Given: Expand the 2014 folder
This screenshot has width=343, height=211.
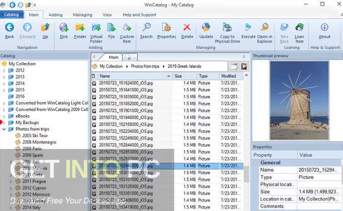Looking at the screenshot, I should click(x=4, y=83).
